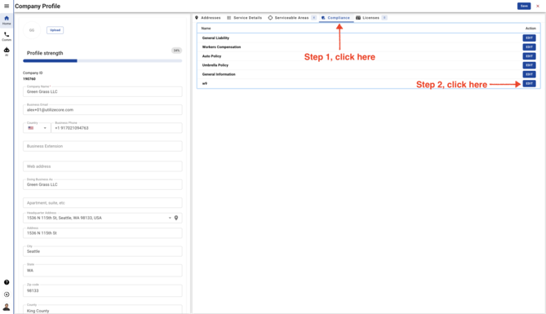Upload a company logo
The width and height of the screenshot is (546, 314).
click(55, 30)
